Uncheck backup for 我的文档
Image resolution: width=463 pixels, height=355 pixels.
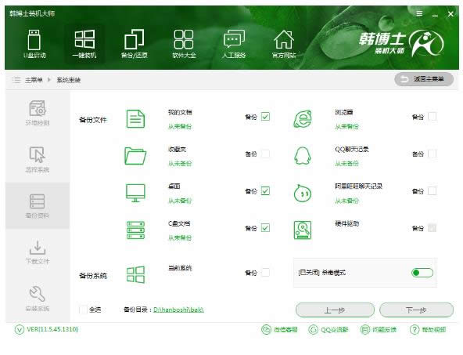(265, 117)
